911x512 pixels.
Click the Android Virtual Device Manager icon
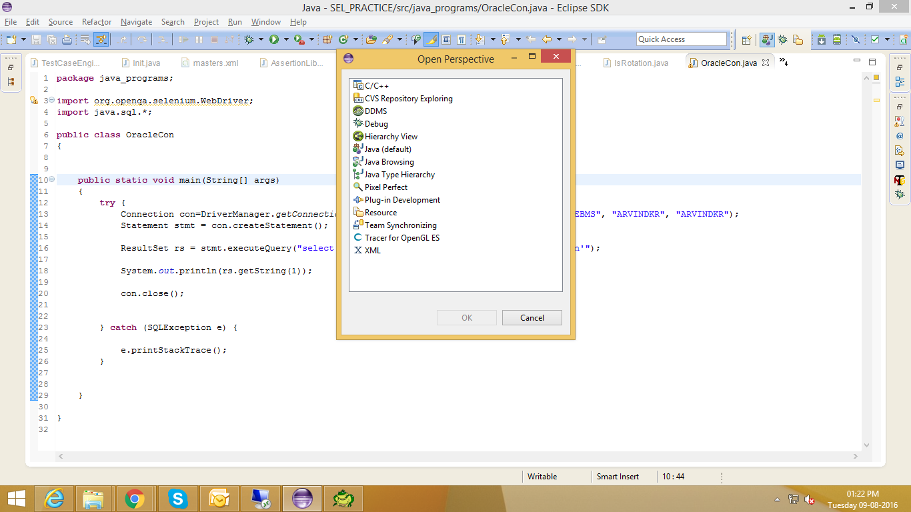pyautogui.click(x=837, y=39)
